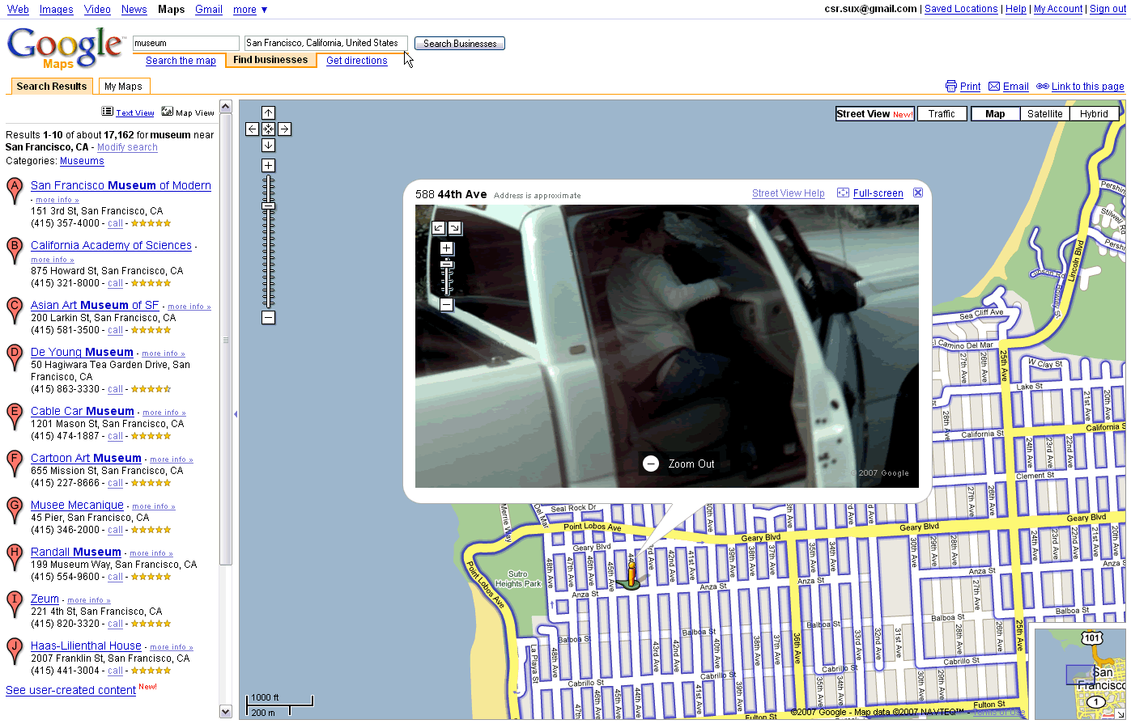
Task: Zoom in the map with plus button
Action: point(269,166)
